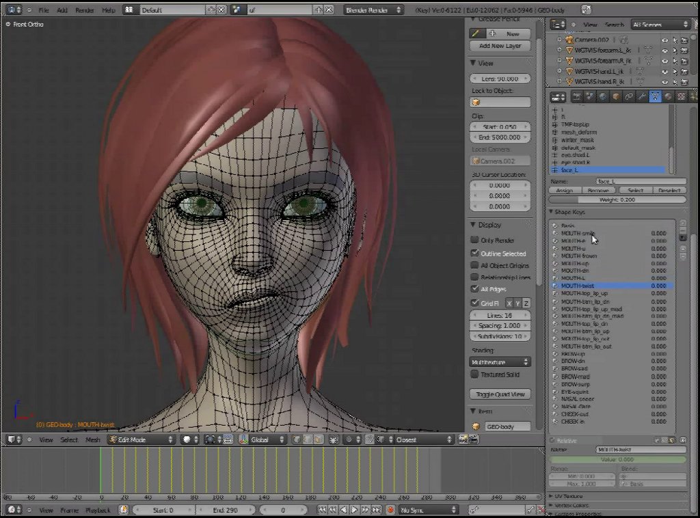Open the Modifiers wrench tab
This screenshot has width=700, height=518.
click(x=642, y=97)
